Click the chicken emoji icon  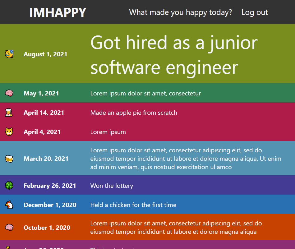pyautogui.click(x=9, y=205)
